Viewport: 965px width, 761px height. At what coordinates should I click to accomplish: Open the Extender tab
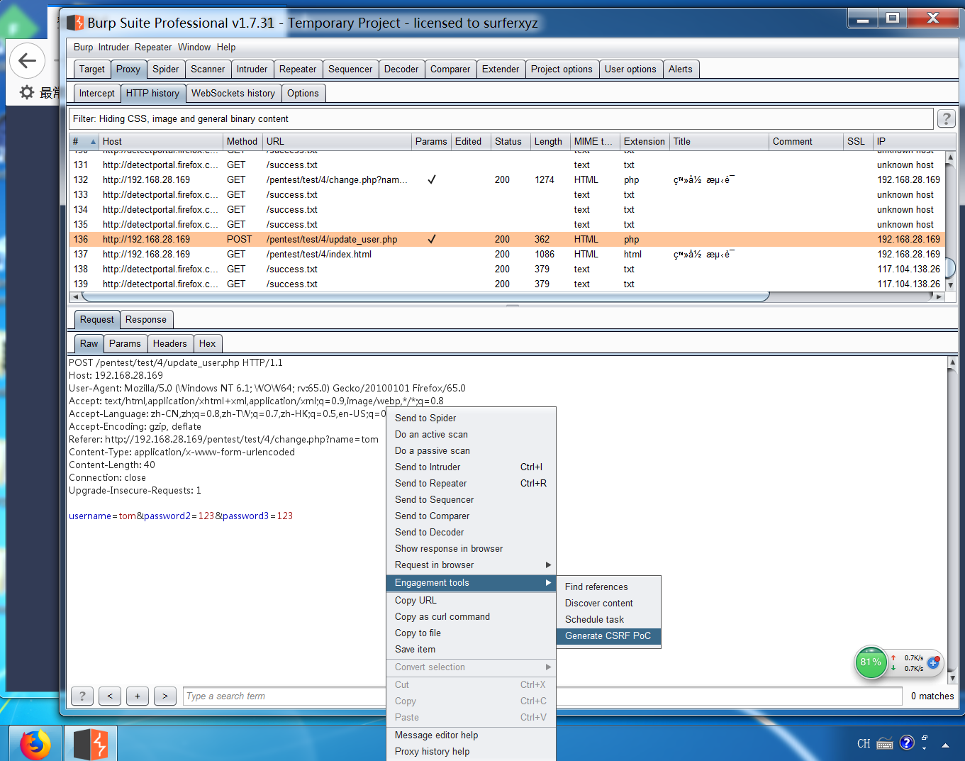point(501,69)
